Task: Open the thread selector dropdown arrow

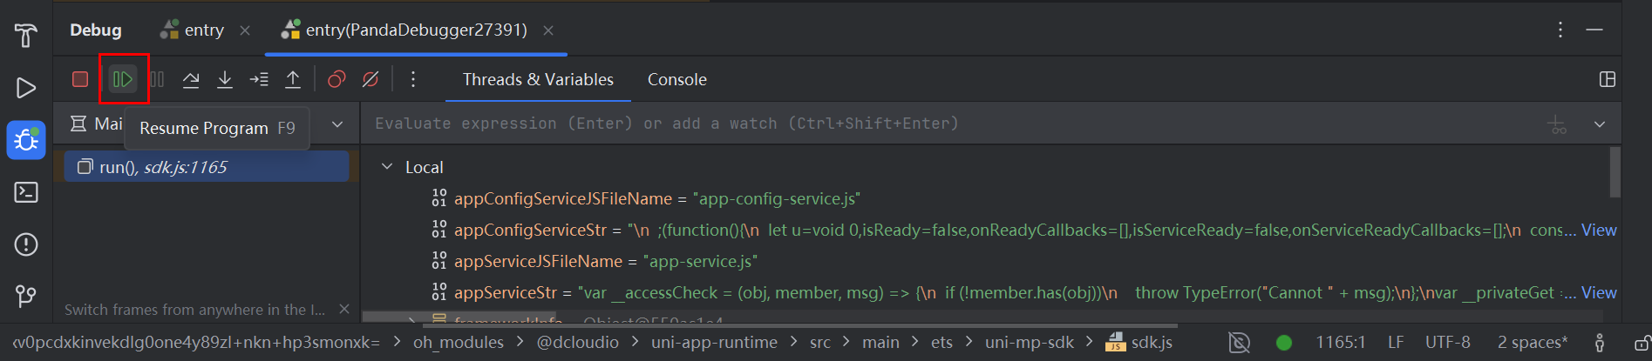Action: (x=337, y=124)
